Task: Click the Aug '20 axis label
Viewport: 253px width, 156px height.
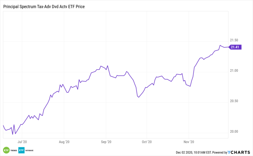Action: tap(64, 142)
